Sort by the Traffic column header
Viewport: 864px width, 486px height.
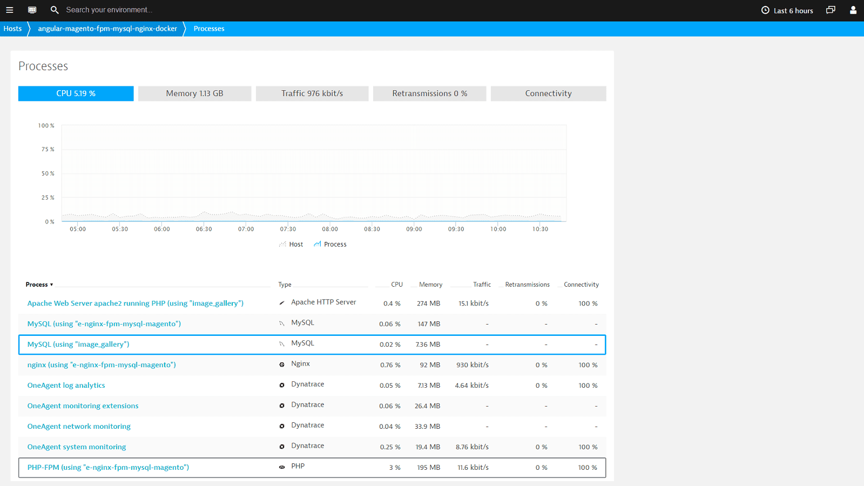click(x=482, y=285)
